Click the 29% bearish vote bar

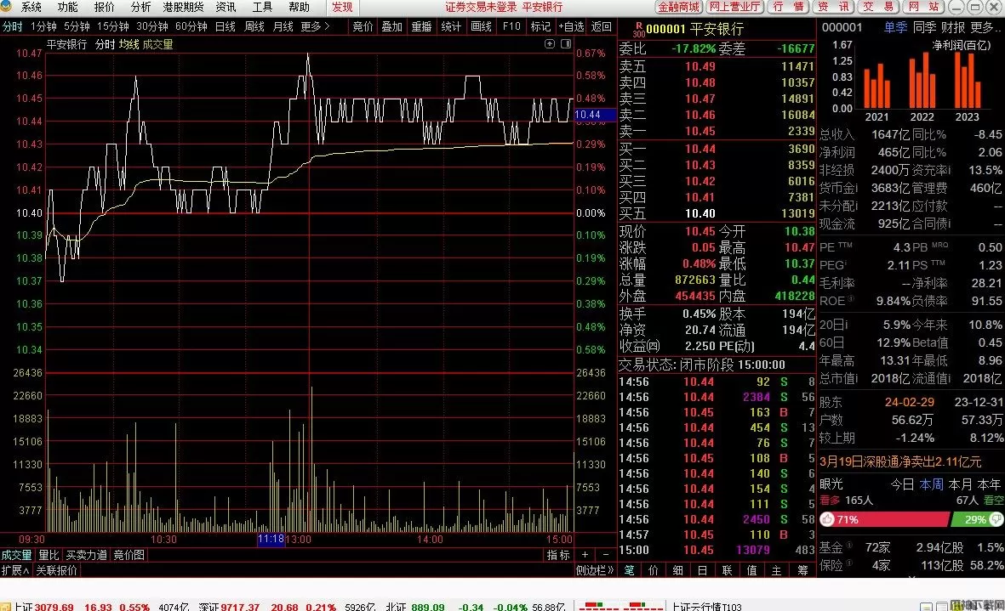978,519
